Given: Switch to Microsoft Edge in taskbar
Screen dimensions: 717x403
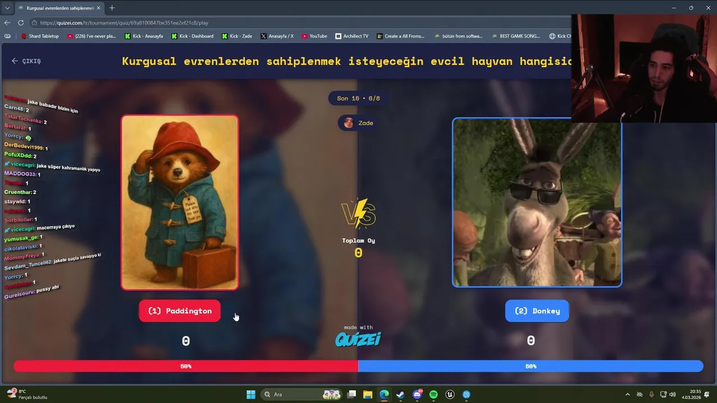Looking at the screenshot, I should (384, 395).
